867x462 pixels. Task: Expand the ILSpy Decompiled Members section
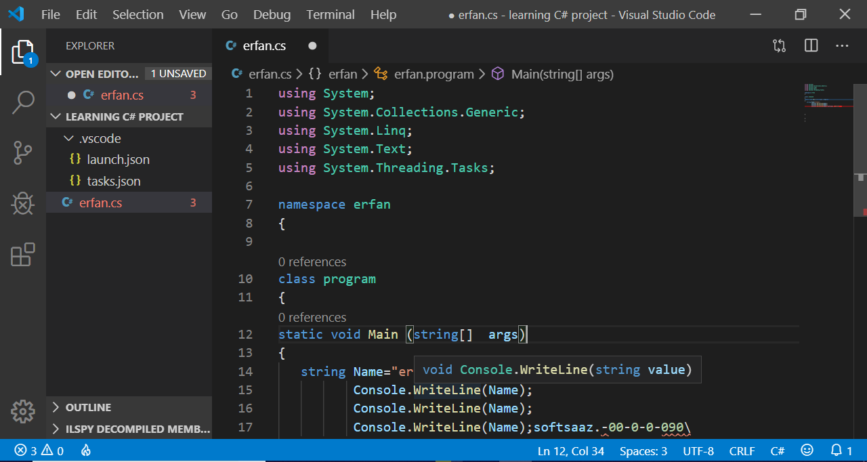(x=138, y=429)
